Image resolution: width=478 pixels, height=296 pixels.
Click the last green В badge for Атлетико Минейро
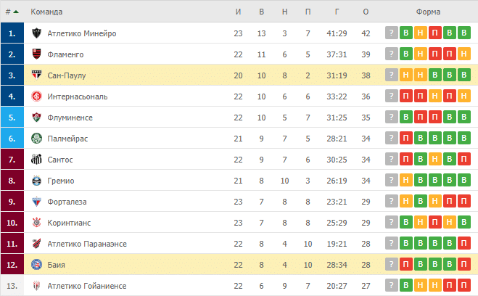click(x=464, y=33)
